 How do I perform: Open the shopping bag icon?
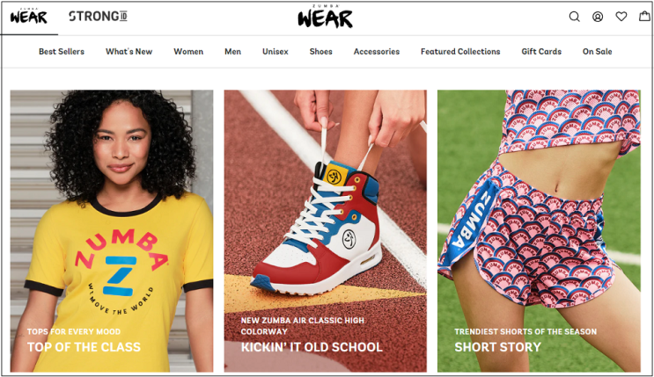click(645, 16)
